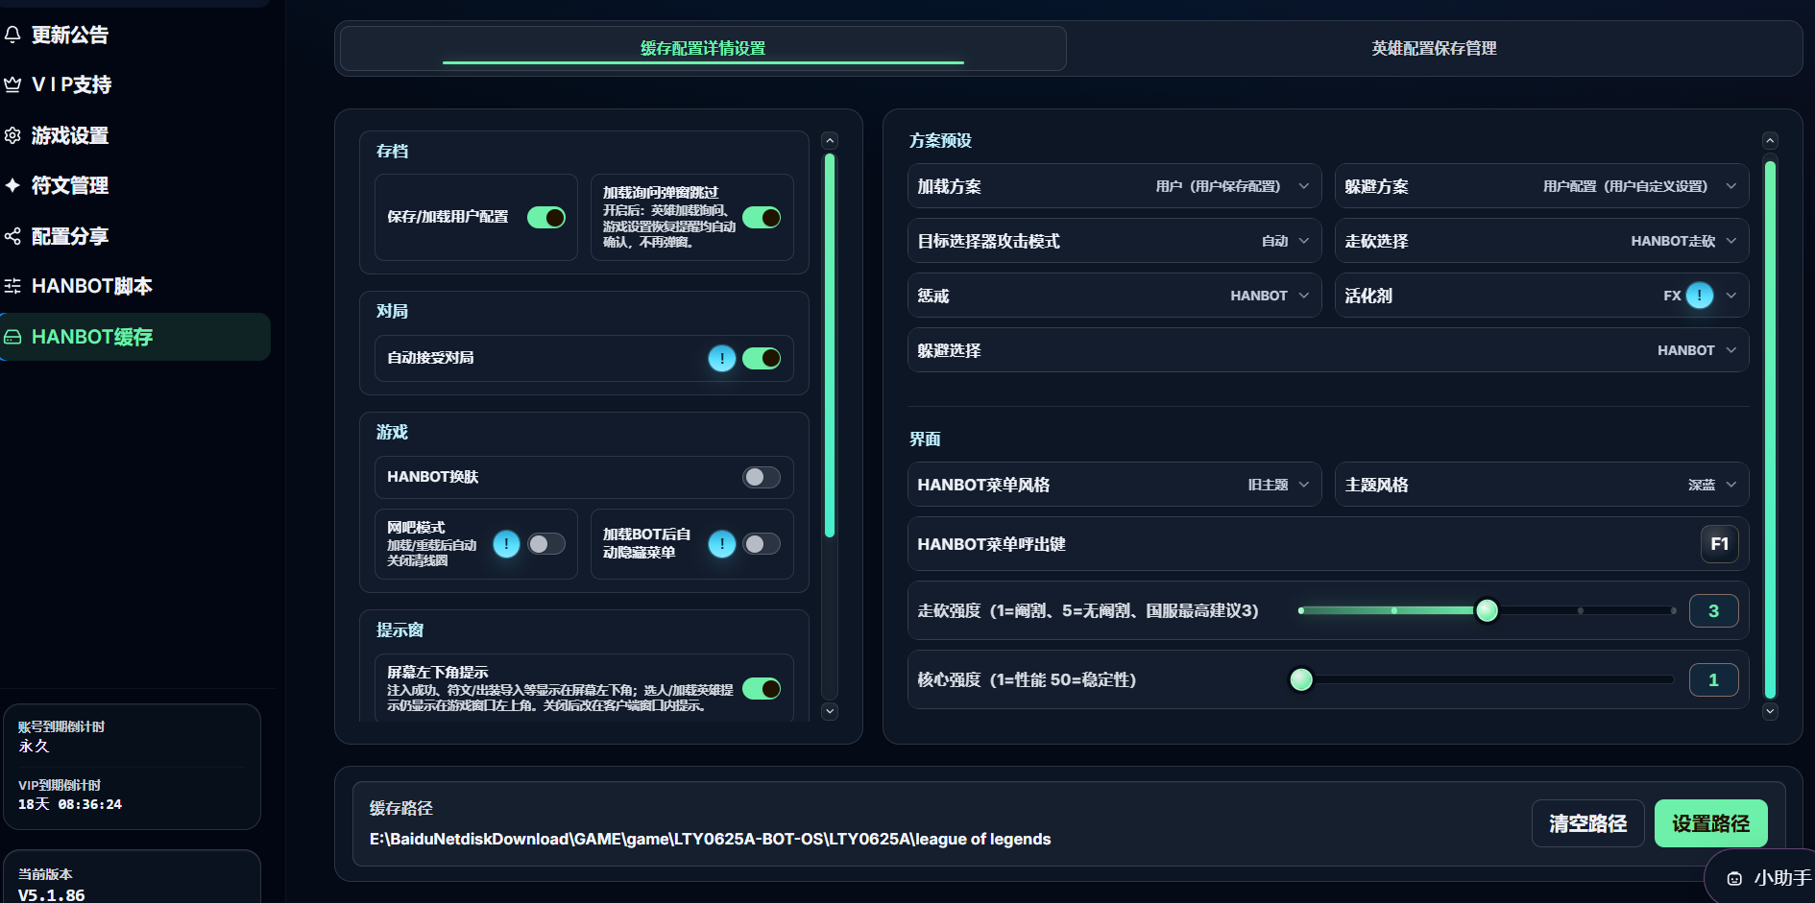Click 核心强度 slider handle
Image resolution: width=1815 pixels, height=903 pixels.
click(1301, 679)
